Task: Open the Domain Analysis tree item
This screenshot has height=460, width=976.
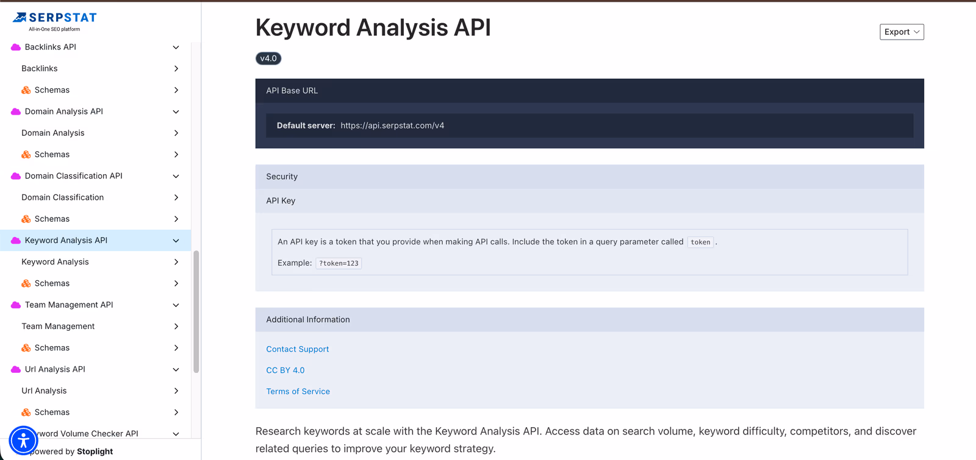Action: pos(96,133)
